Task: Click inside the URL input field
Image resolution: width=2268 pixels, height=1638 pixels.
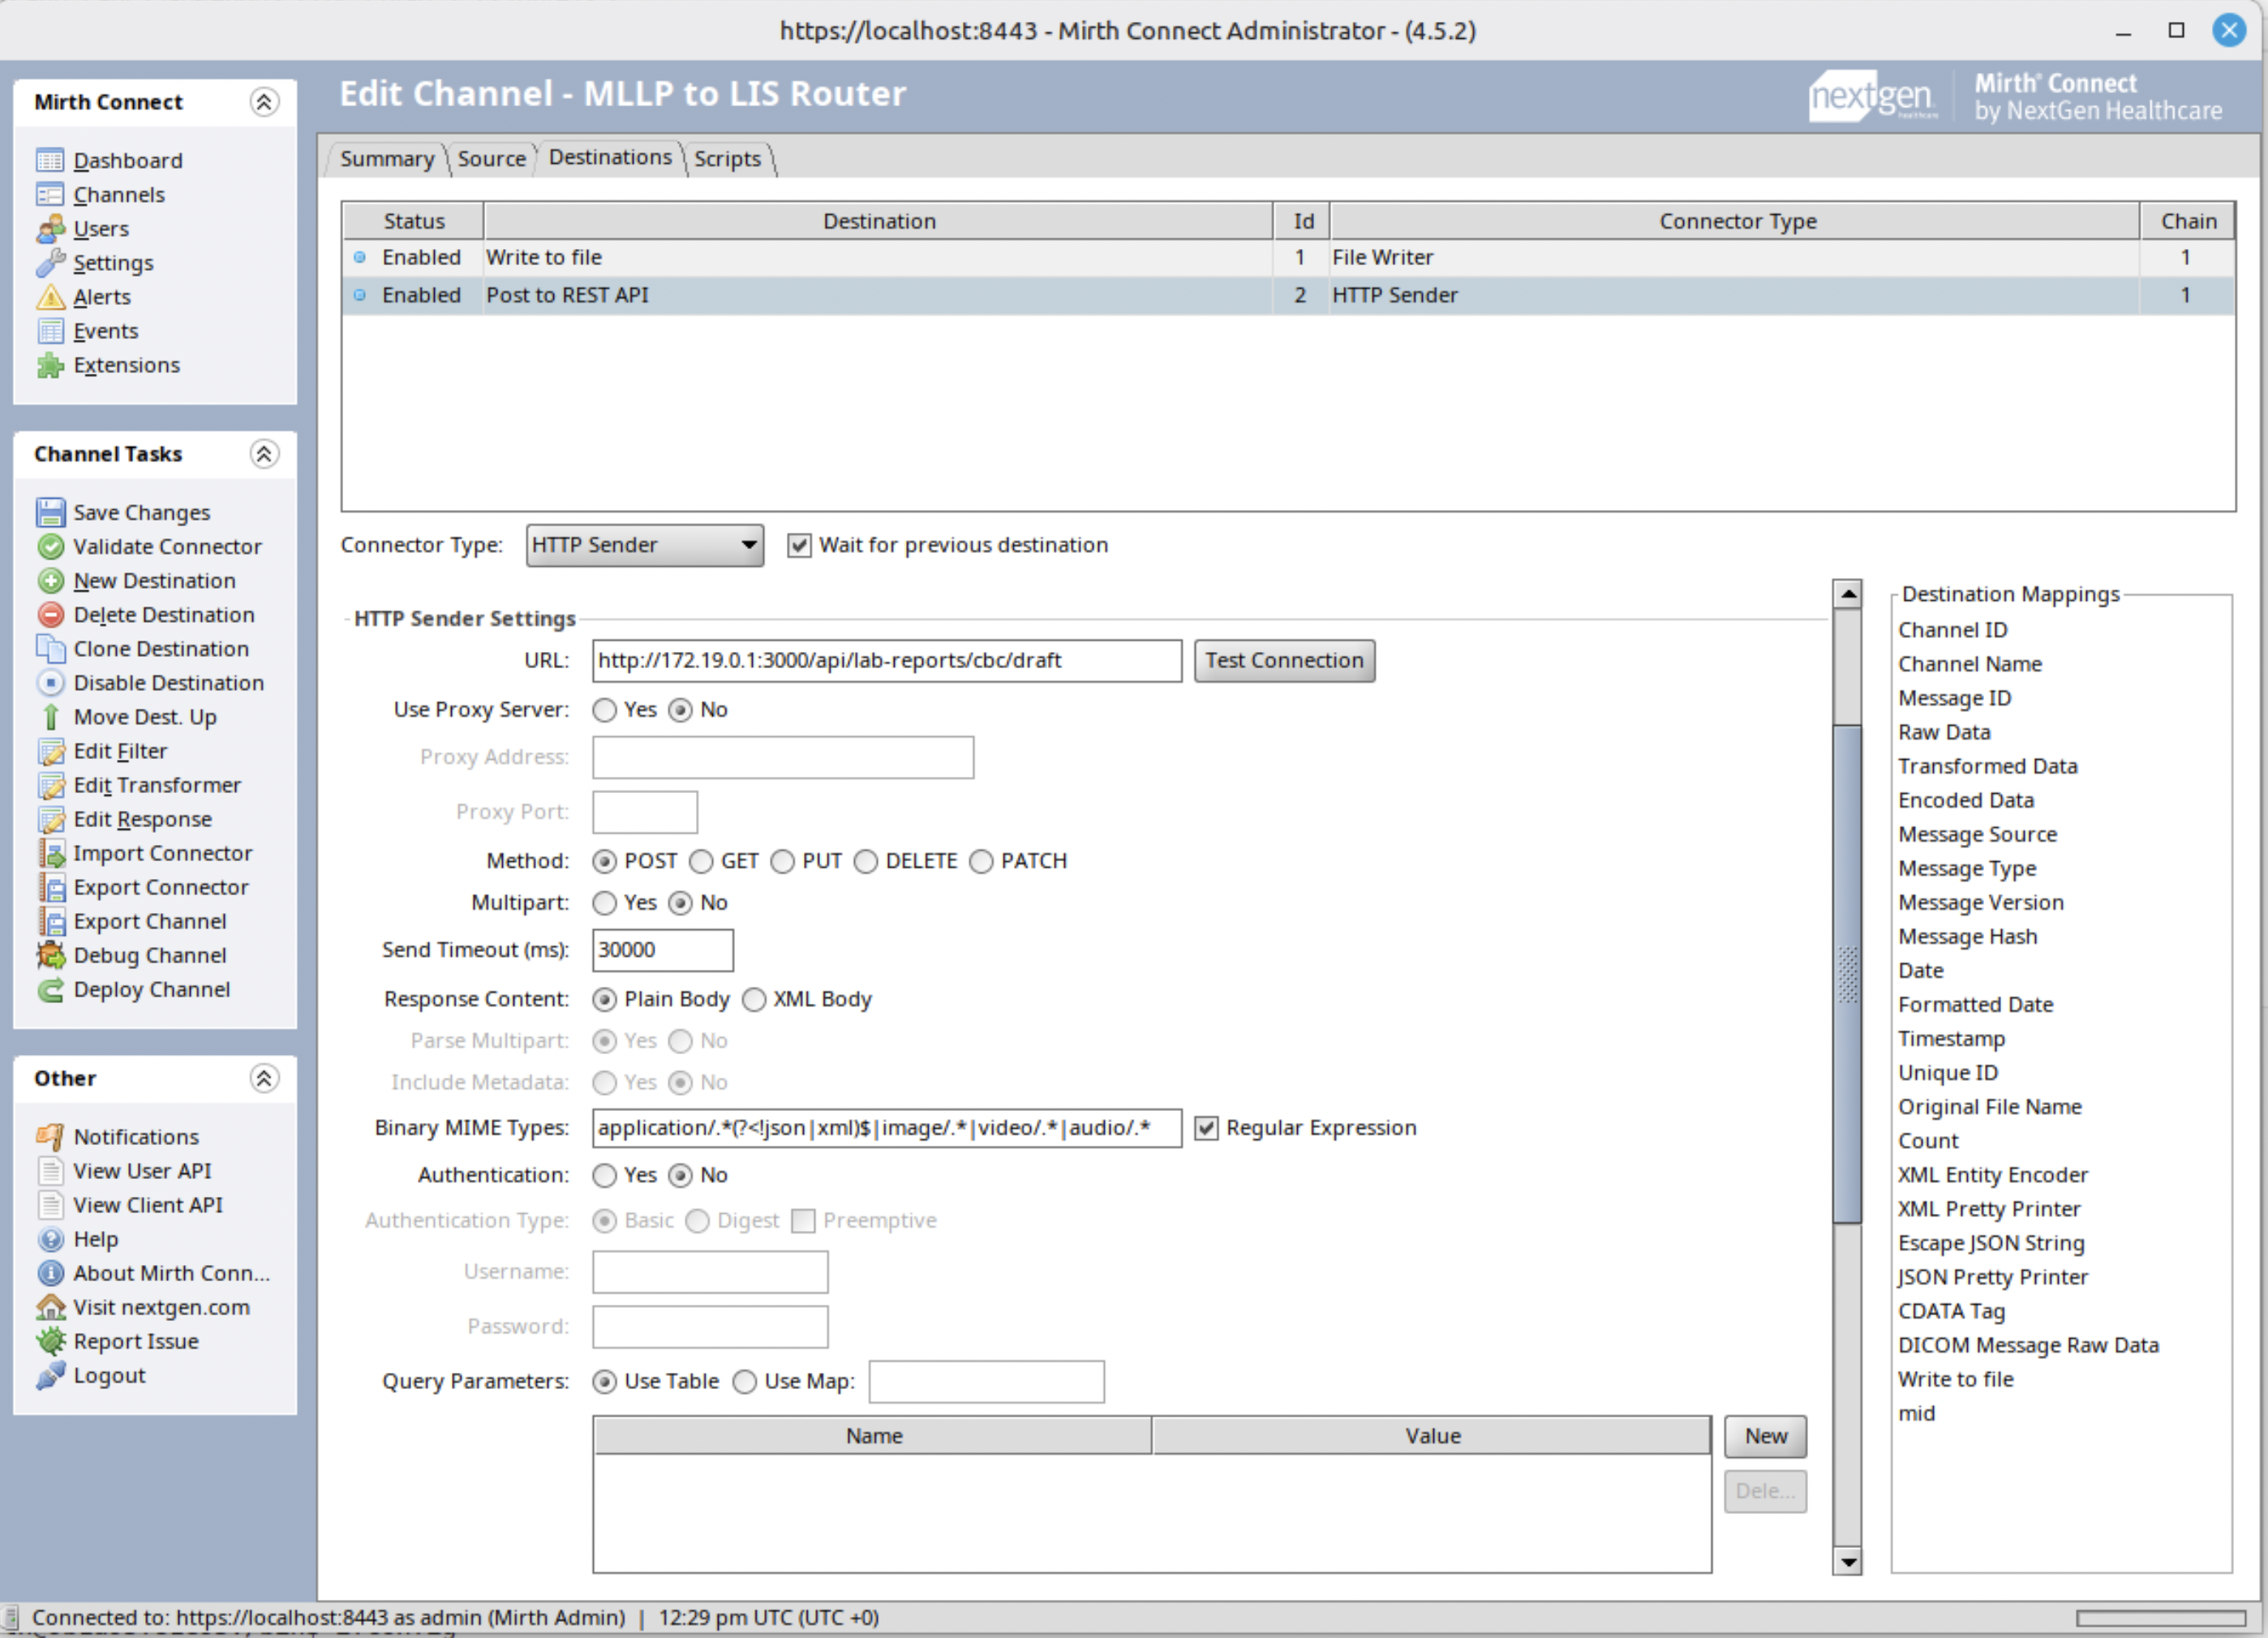Action: pos(886,659)
